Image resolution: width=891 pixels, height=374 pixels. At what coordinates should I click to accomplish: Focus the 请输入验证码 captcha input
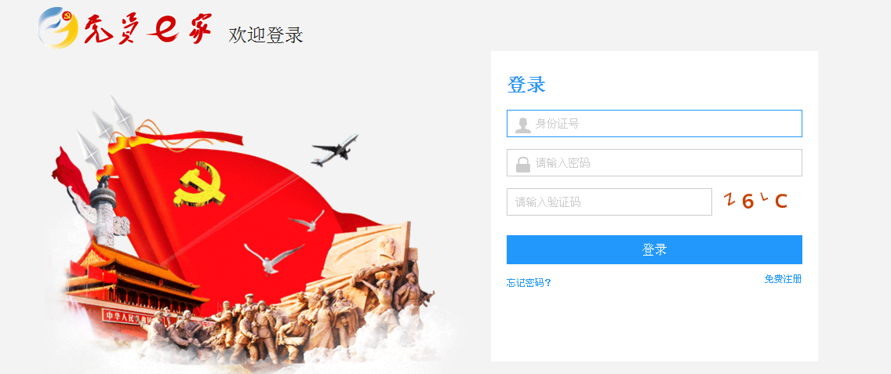tap(609, 202)
